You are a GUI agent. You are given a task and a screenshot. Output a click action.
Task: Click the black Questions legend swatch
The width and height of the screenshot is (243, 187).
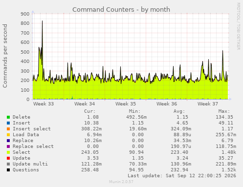tap(8, 170)
